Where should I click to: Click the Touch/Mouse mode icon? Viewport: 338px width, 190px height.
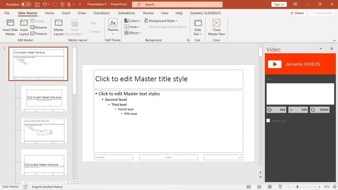[69, 4]
